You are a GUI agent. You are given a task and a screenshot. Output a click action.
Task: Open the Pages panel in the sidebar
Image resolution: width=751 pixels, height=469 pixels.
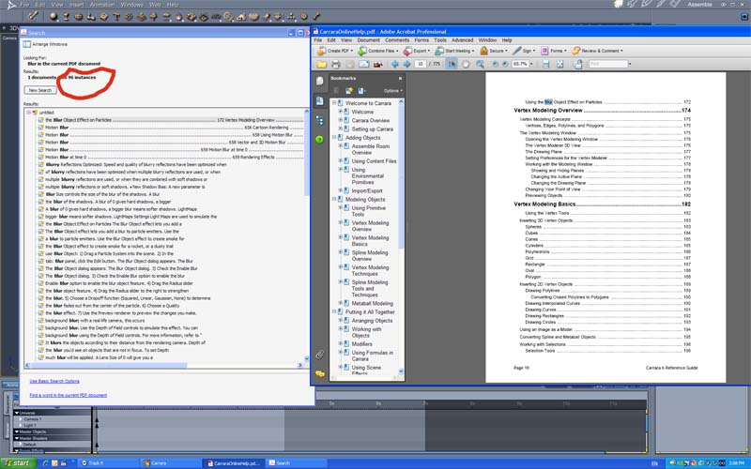point(320,101)
